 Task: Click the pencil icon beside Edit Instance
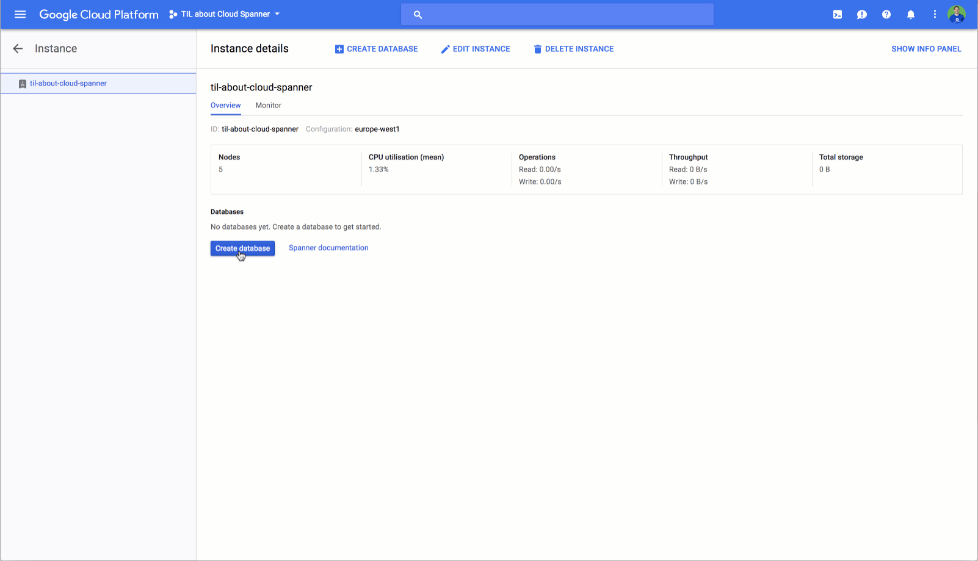pyautogui.click(x=445, y=49)
